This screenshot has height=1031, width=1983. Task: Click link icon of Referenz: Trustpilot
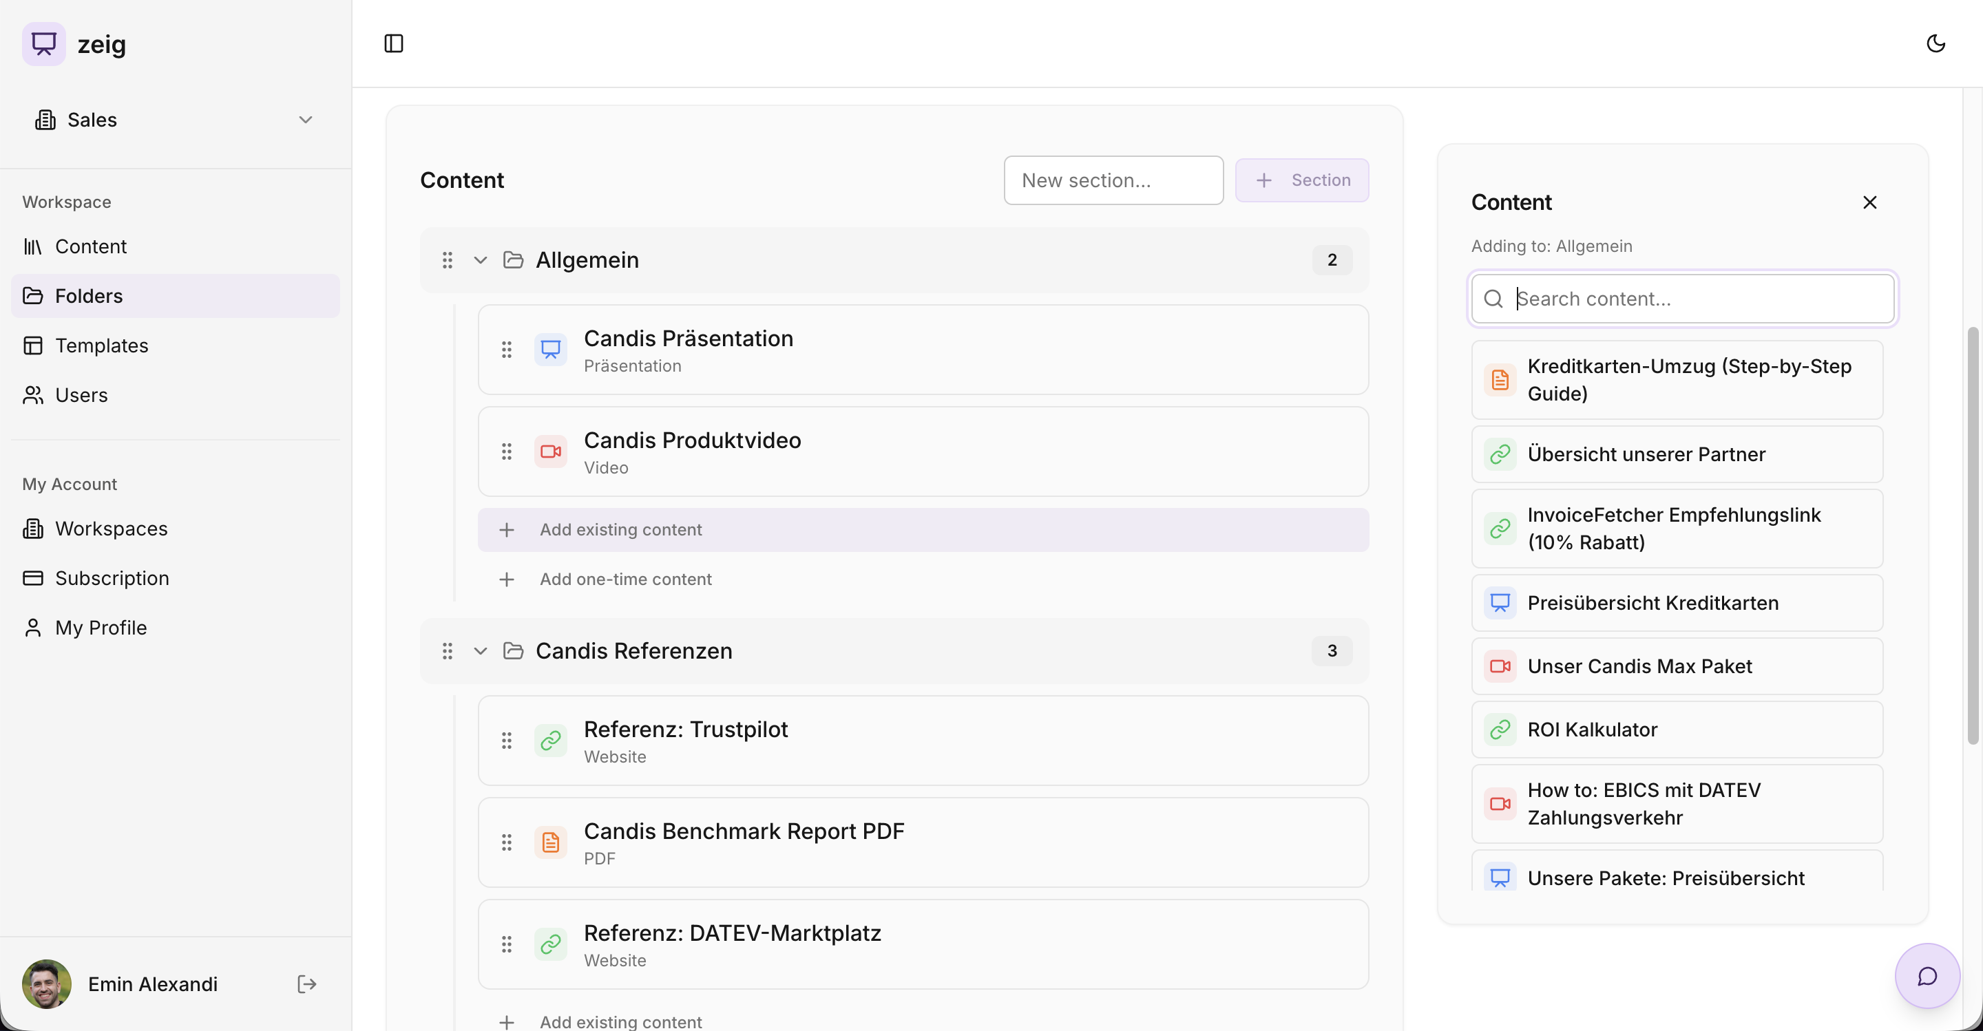[550, 741]
